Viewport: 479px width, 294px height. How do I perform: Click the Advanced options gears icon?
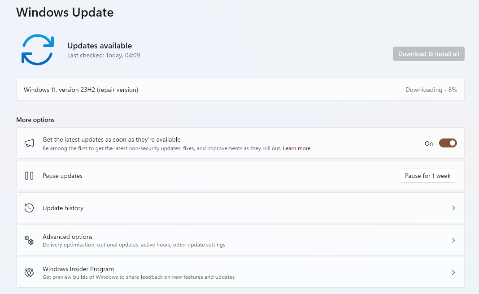pyautogui.click(x=29, y=240)
